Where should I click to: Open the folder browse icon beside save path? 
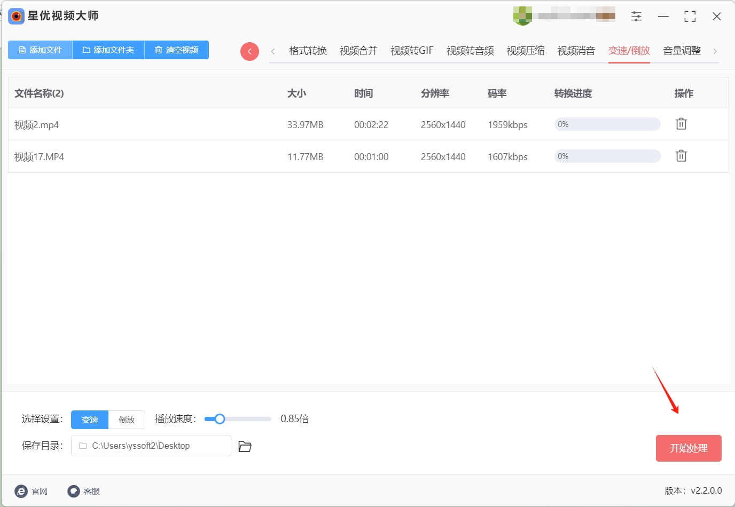coord(245,446)
